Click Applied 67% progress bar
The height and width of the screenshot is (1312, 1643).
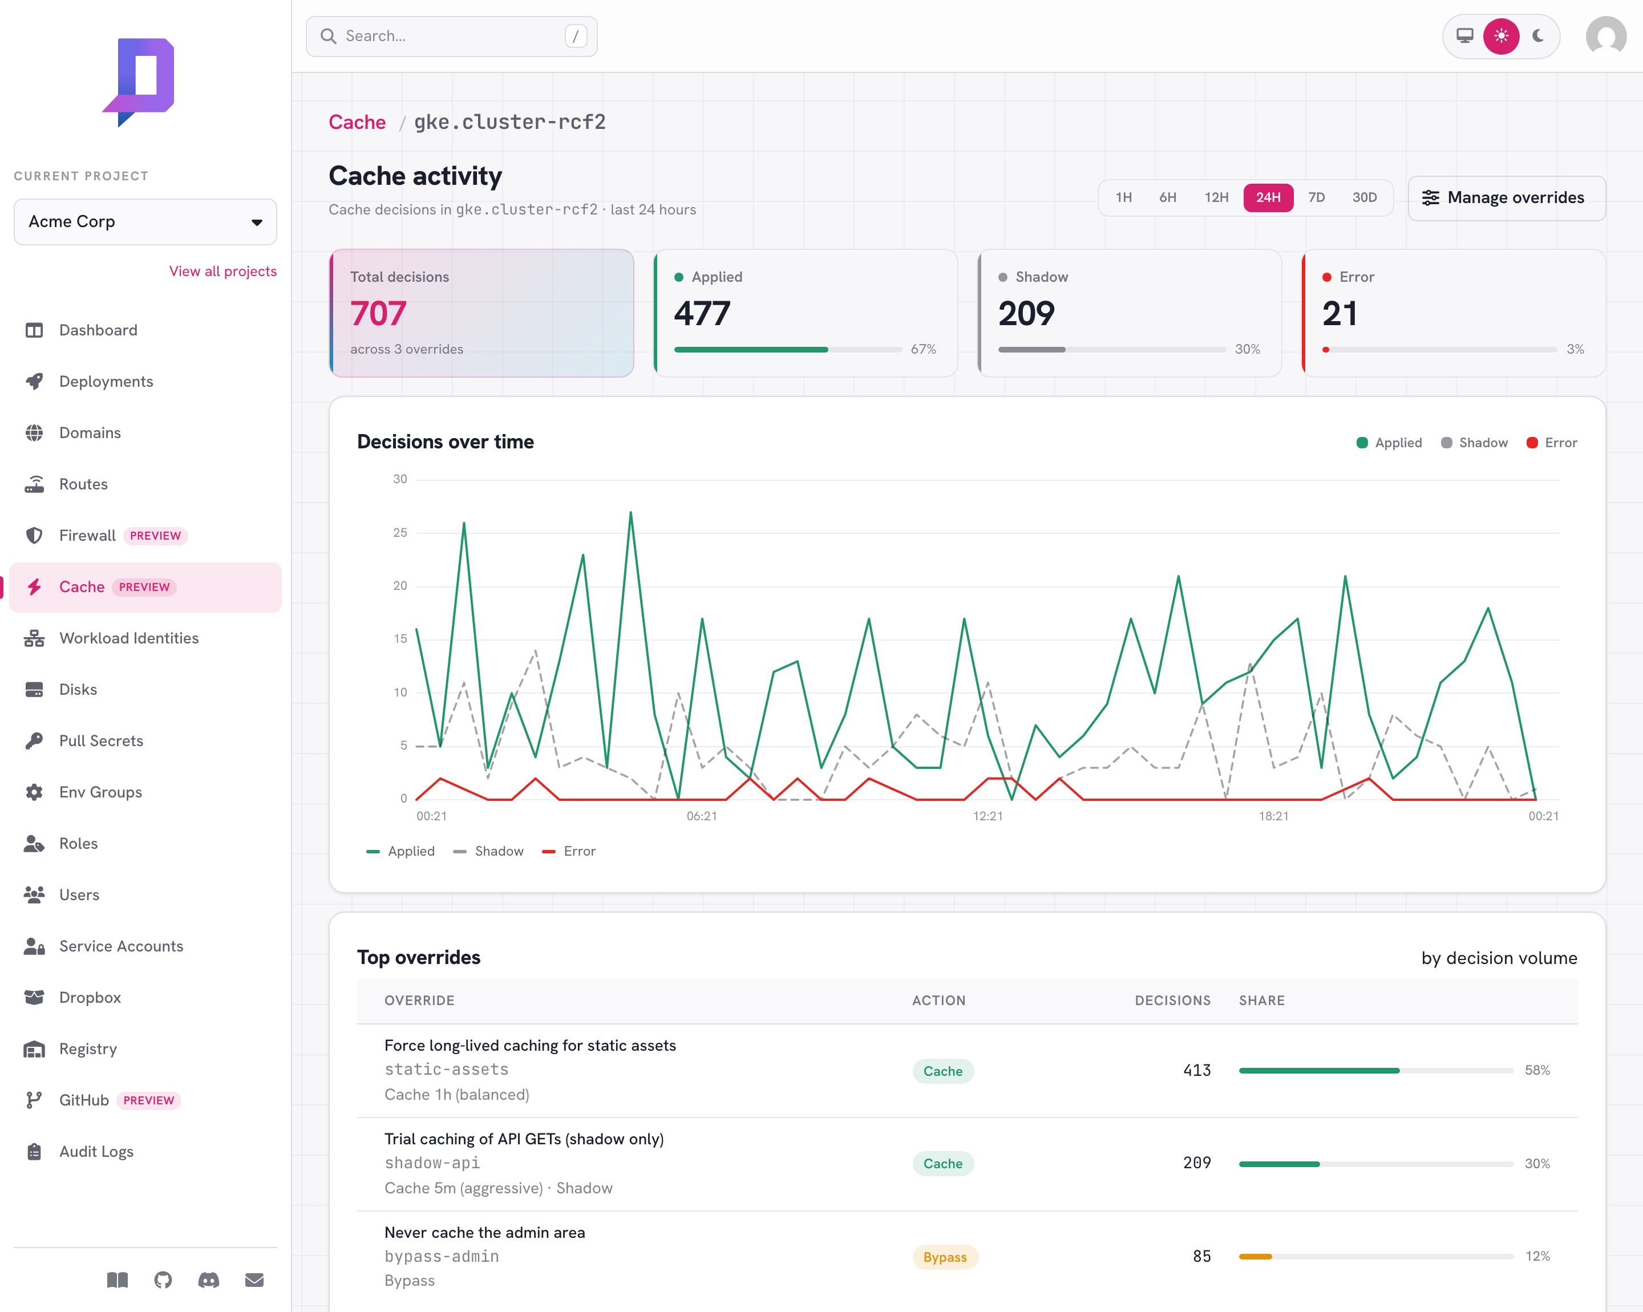point(788,350)
